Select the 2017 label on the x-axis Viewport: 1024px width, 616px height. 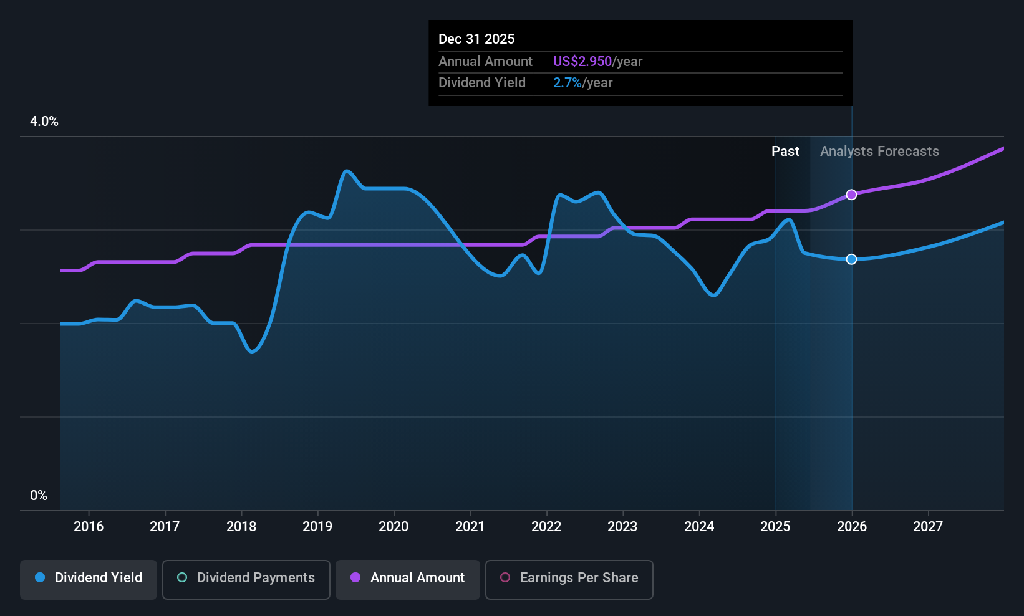(165, 527)
